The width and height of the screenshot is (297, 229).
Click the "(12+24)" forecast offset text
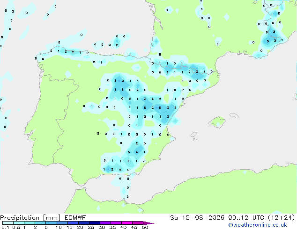[282, 218]
